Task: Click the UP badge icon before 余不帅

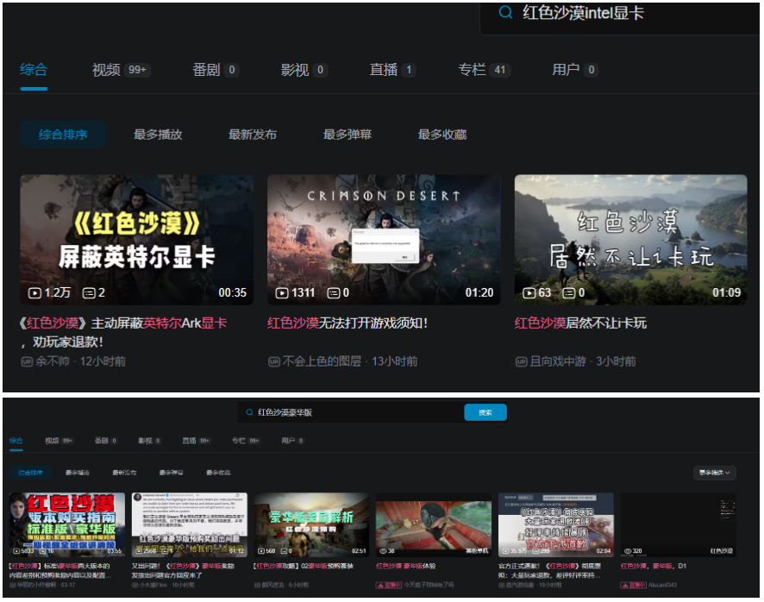Action: coord(27,361)
